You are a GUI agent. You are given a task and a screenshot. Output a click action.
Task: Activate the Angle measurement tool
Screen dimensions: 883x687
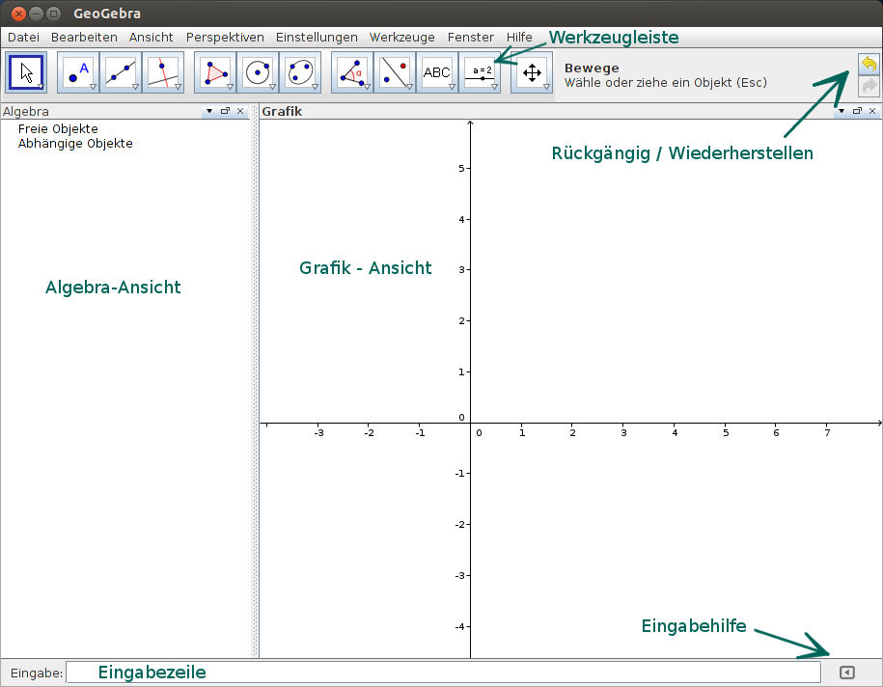(x=351, y=72)
